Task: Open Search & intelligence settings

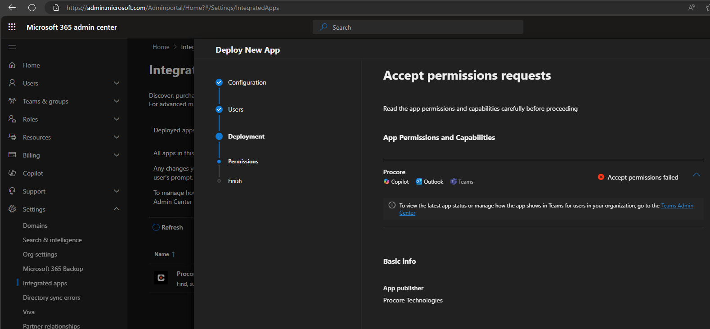Action: tap(52, 240)
